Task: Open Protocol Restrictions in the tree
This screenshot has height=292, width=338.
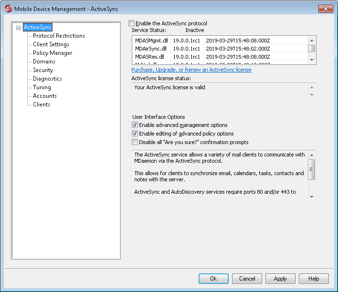Action: tap(59, 36)
